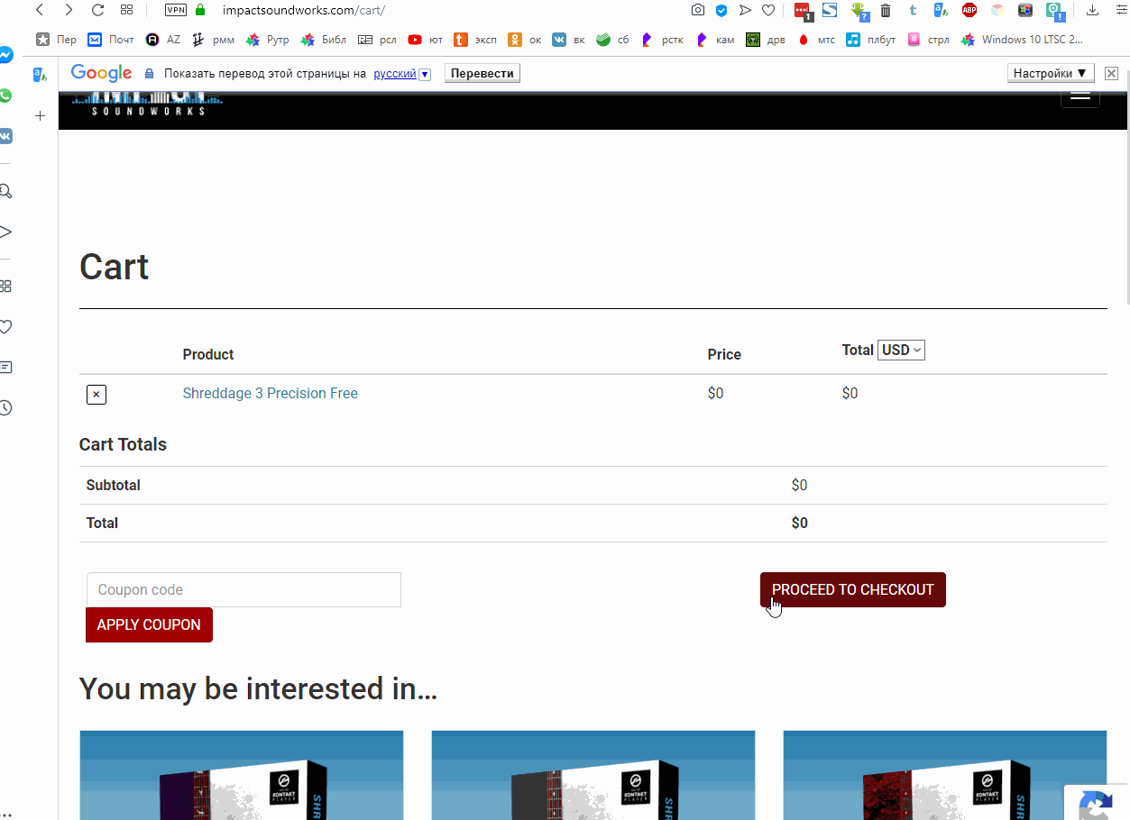Open the sidebar search magnifier
1130x820 pixels.
coord(5,191)
